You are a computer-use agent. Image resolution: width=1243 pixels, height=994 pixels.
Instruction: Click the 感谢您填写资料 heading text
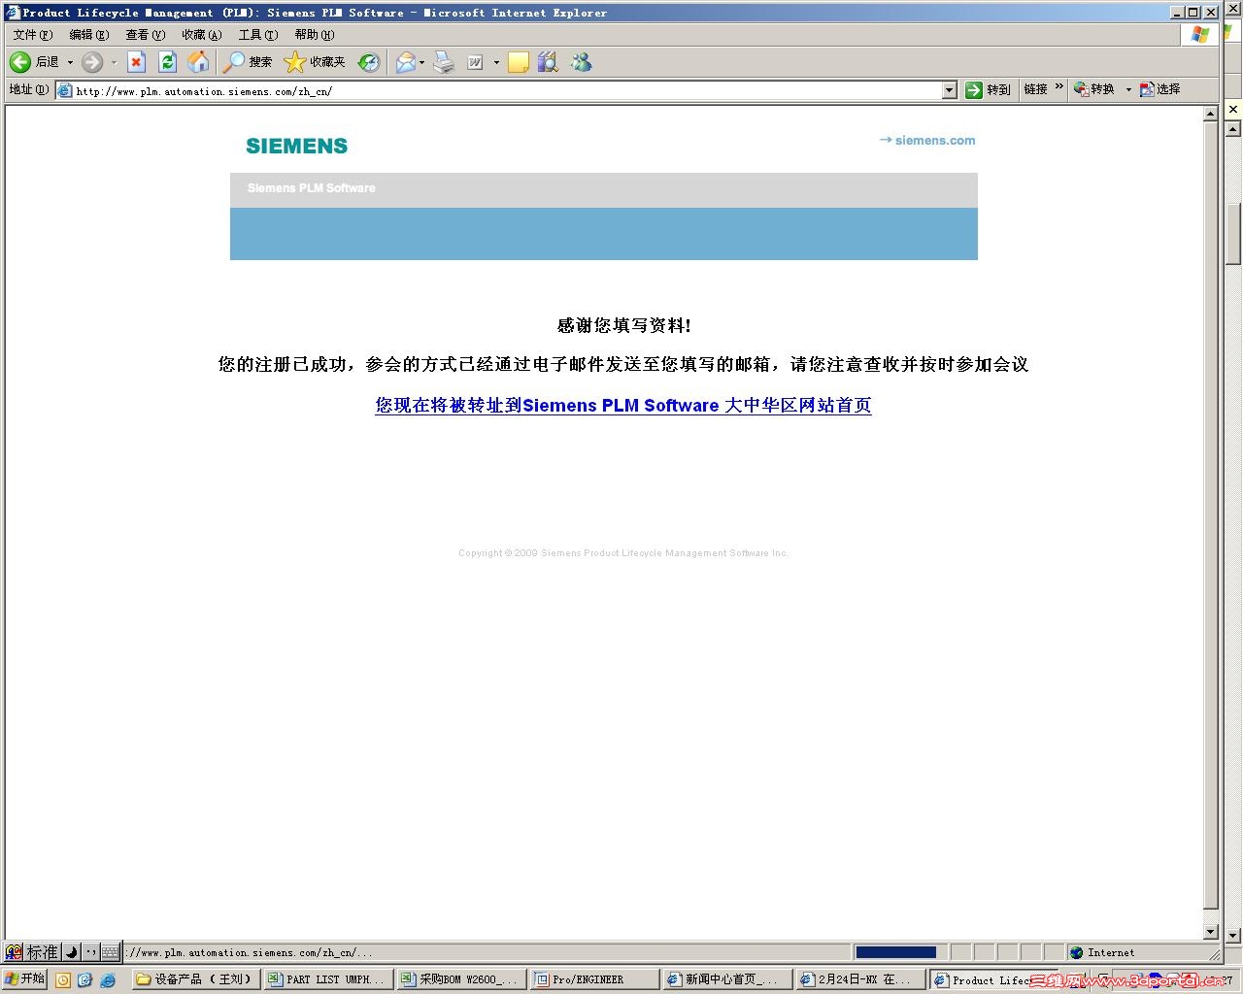tap(624, 325)
